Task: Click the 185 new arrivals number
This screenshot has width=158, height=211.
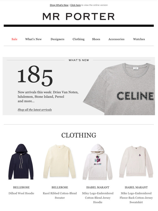Action: click(x=35, y=76)
